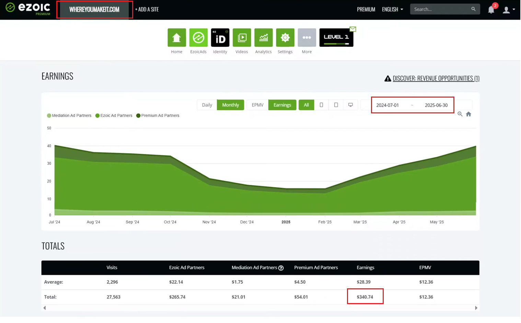This screenshot has height=323, width=521.
Task: Open the EzoicAds icon
Action: 198,37
